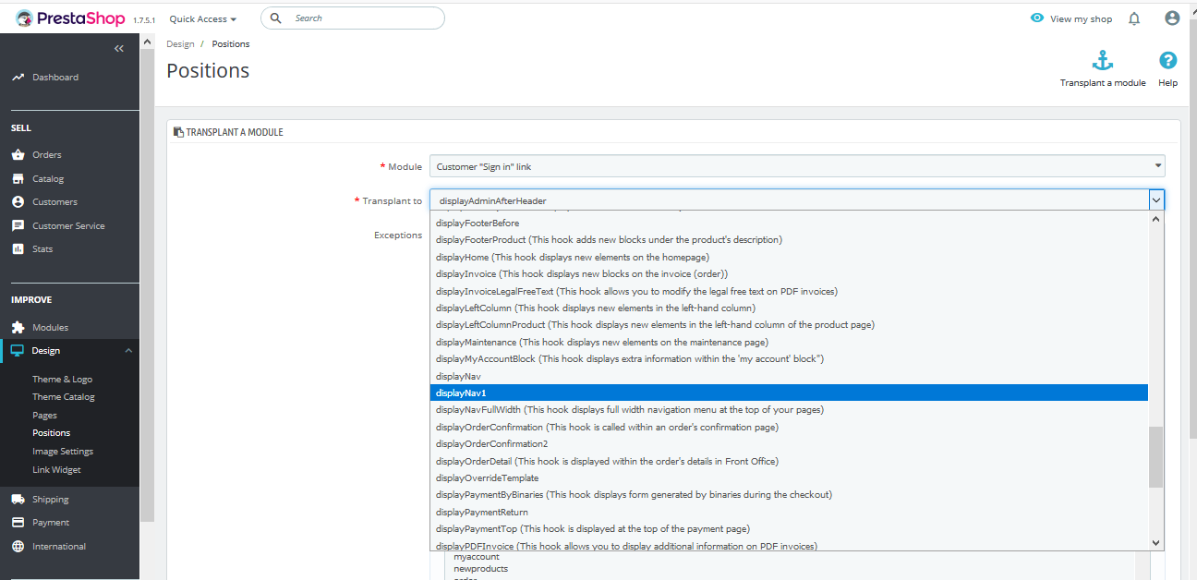Click the PrestaShop logo

(68, 18)
